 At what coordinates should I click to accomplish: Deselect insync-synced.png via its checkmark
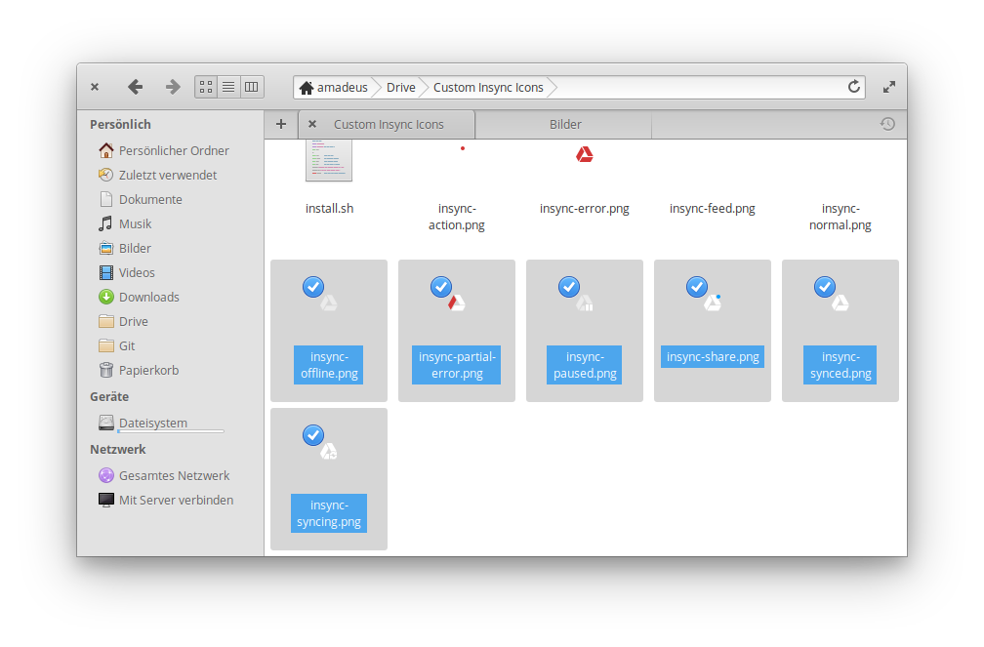[825, 287]
